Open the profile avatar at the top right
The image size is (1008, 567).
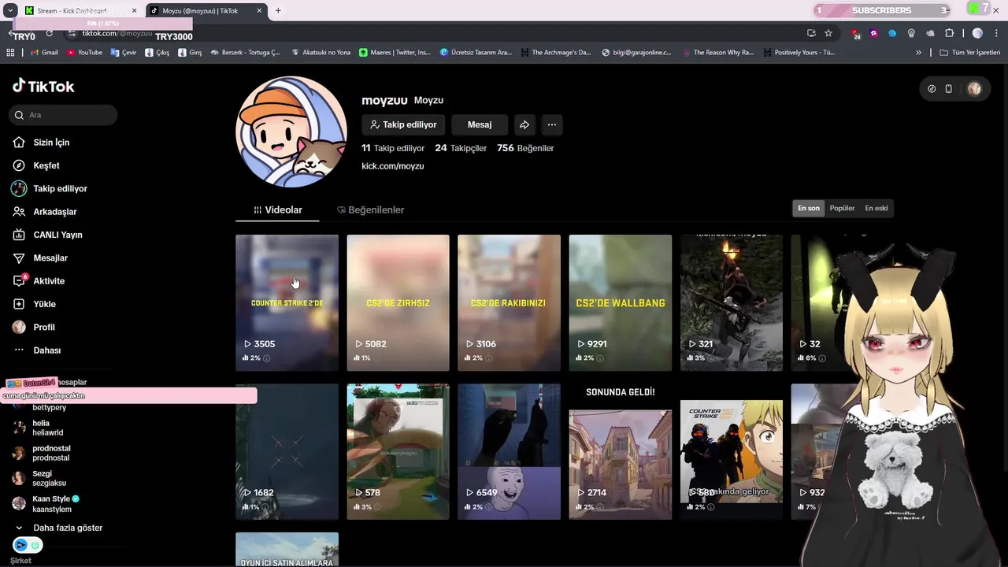click(x=974, y=89)
